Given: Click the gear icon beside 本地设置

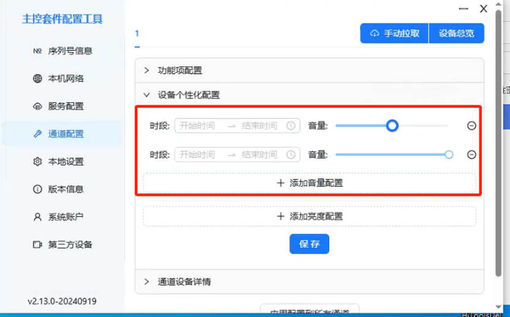Looking at the screenshot, I should pyautogui.click(x=37, y=162).
